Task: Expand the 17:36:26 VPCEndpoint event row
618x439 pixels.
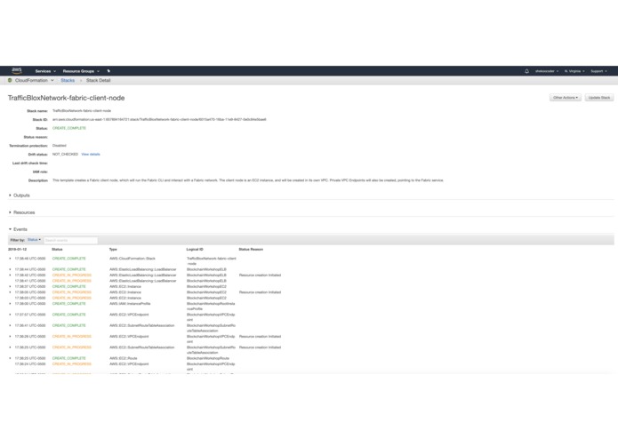Action: [x=10, y=337]
